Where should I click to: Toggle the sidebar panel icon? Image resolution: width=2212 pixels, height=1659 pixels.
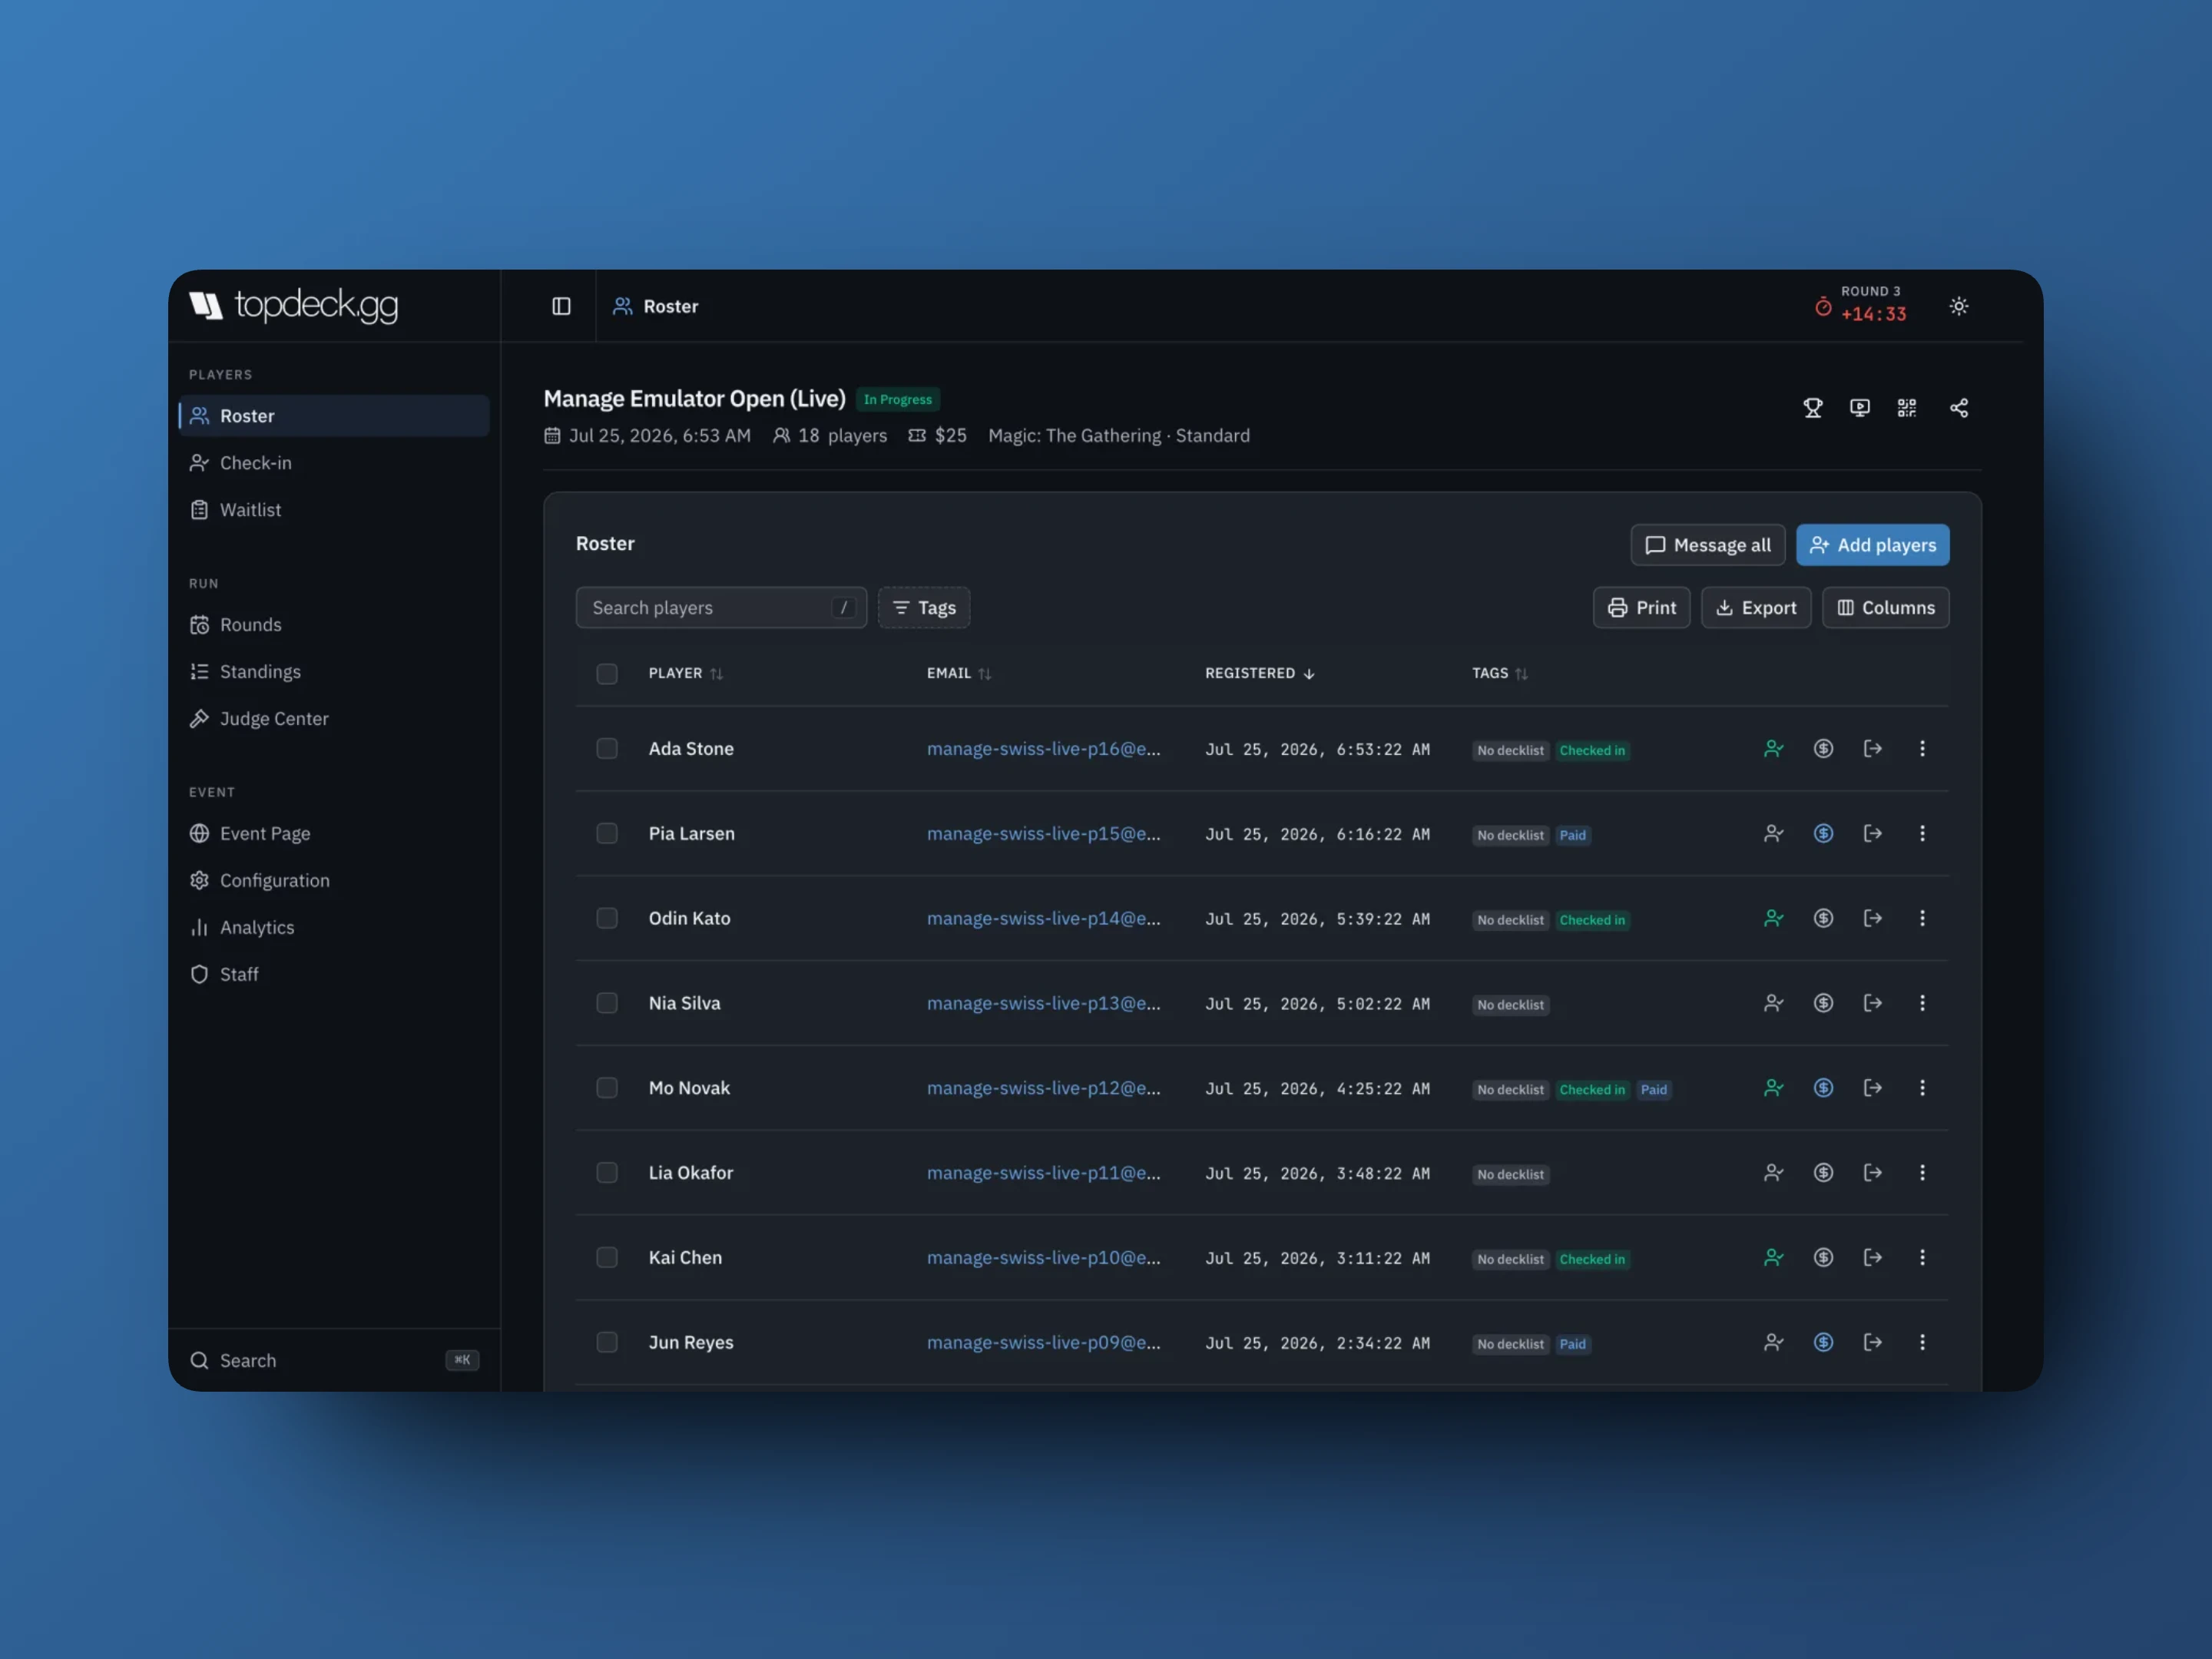pos(561,306)
